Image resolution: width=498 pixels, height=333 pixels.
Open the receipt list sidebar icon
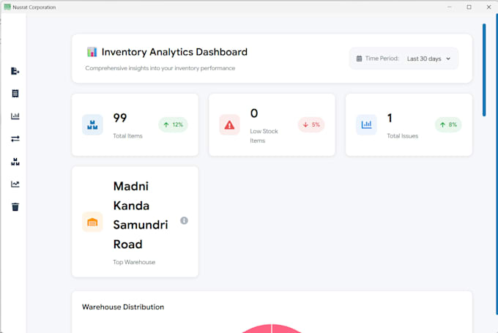(15, 94)
